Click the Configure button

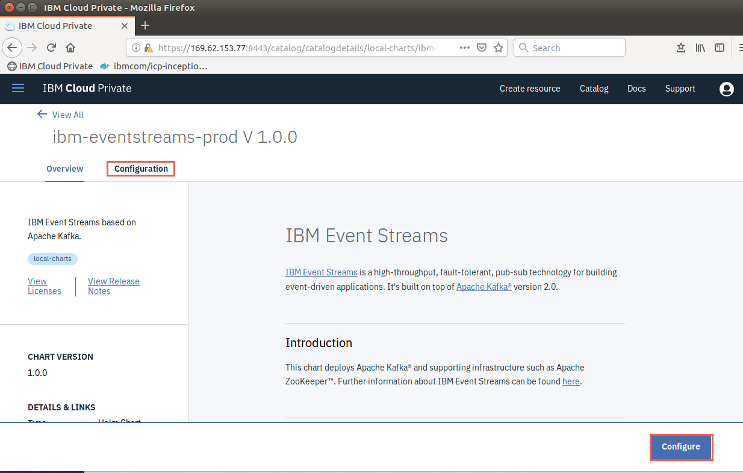(x=681, y=447)
